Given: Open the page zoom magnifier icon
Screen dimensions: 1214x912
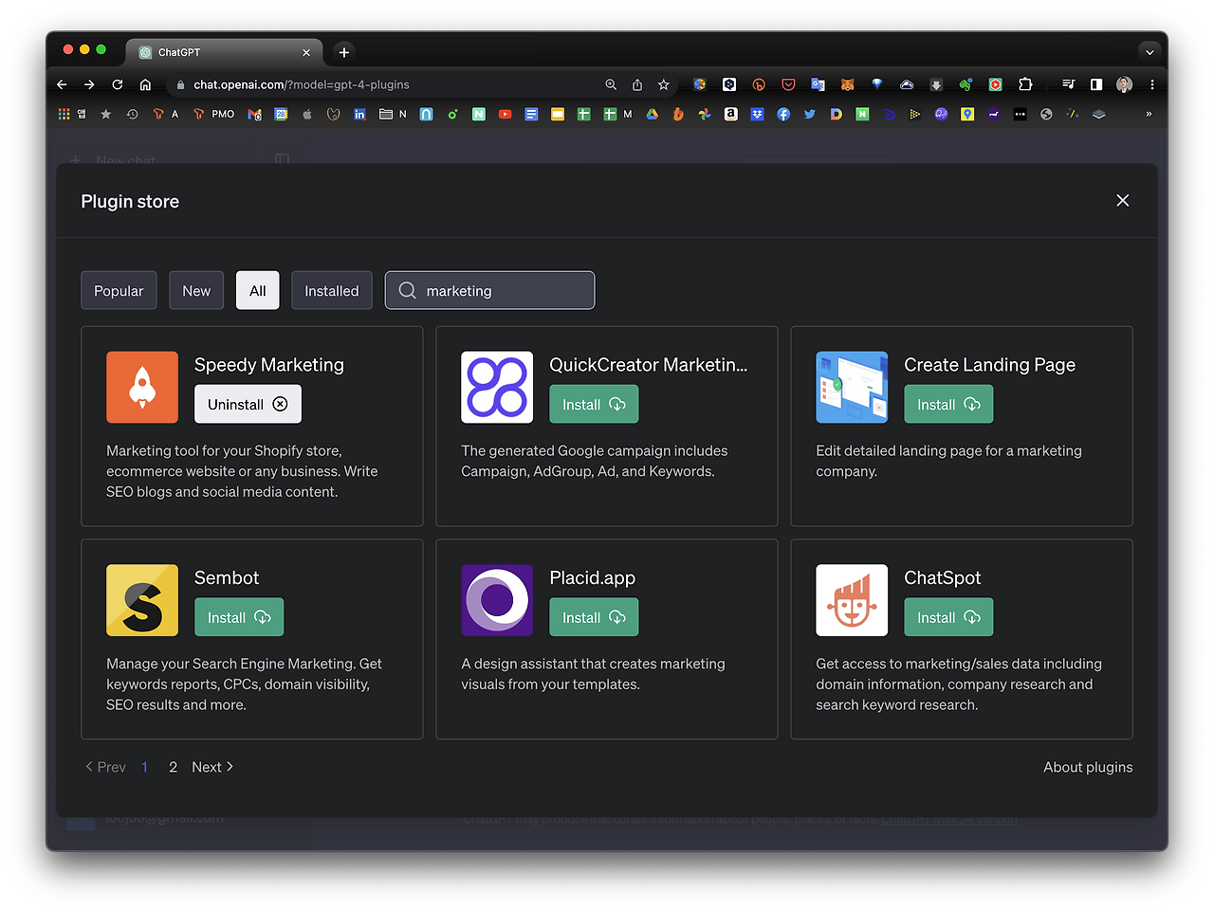Looking at the screenshot, I should tap(611, 84).
